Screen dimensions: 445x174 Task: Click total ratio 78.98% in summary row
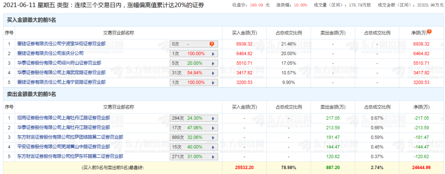tap(288, 168)
